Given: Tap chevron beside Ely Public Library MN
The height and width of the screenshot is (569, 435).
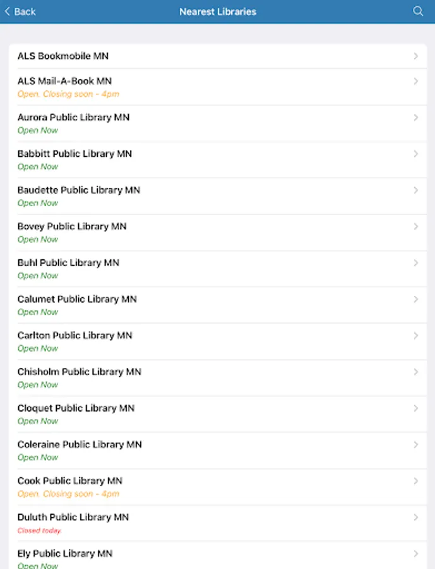Looking at the screenshot, I should pyautogui.click(x=415, y=554).
